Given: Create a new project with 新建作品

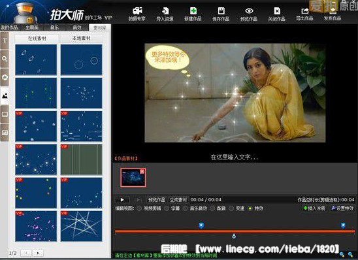Looking at the screenshot, I should 193,14.
